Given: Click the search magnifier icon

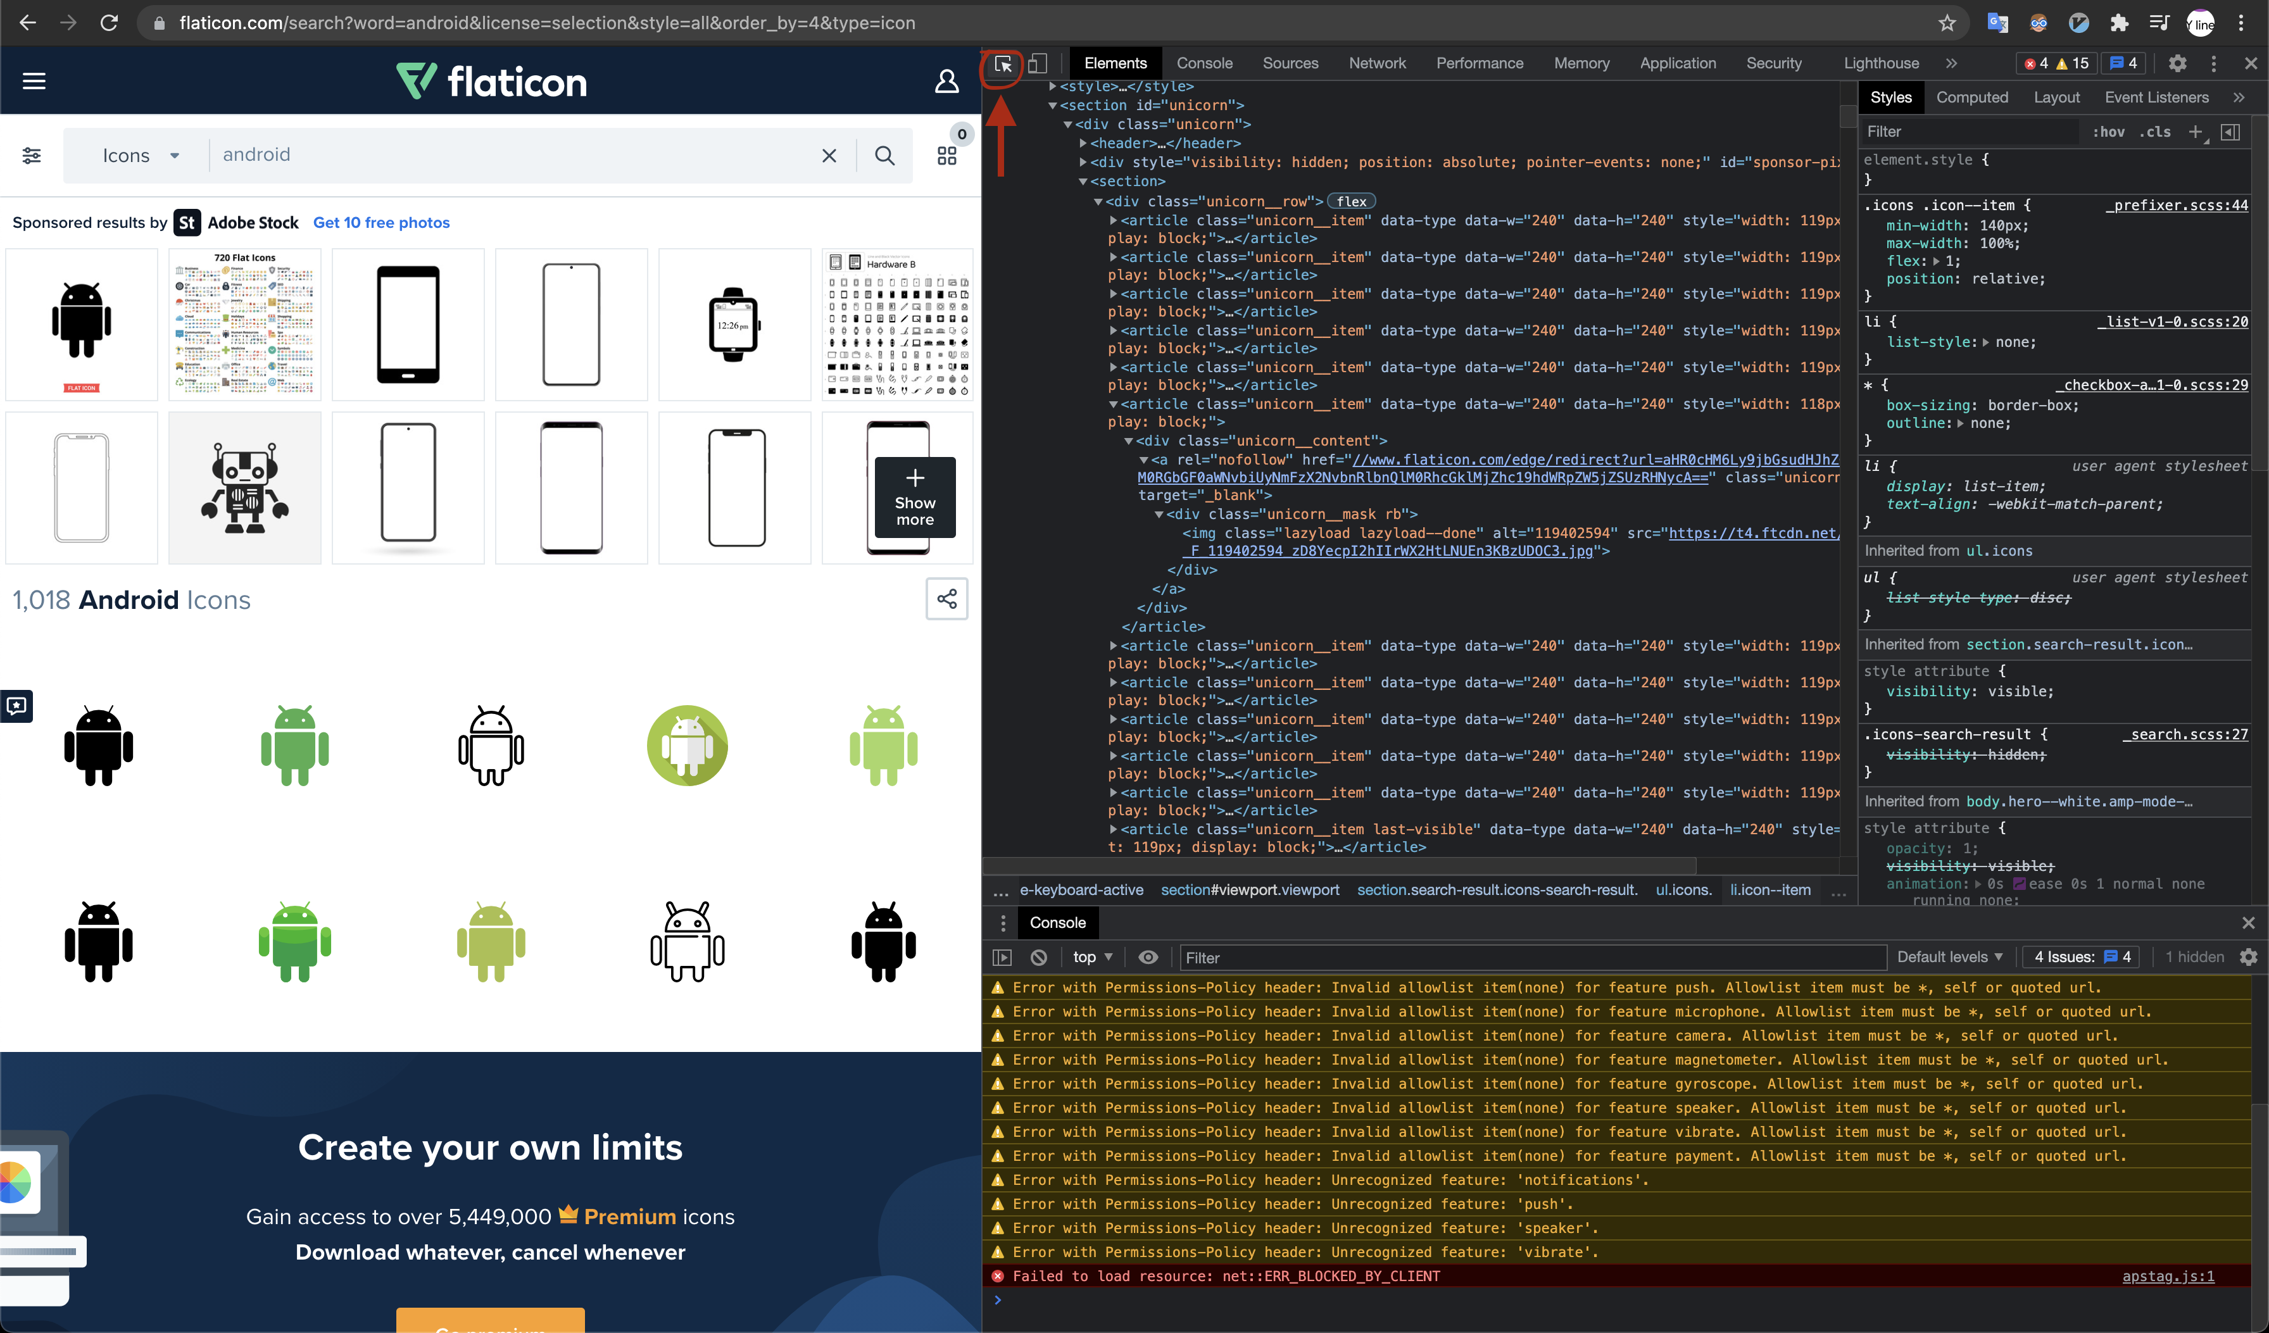Looking at the screenshot, I should (884, 156).
